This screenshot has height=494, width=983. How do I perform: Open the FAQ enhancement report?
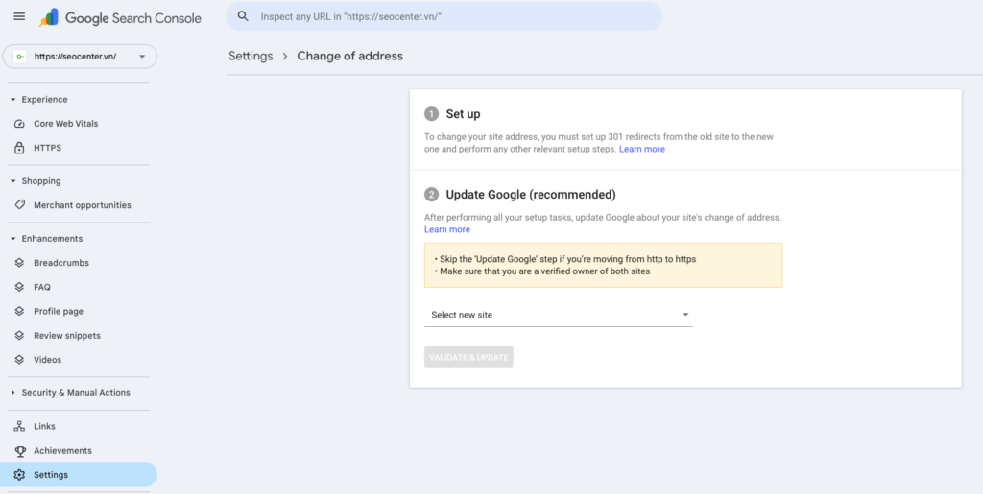[x=42, y=287]
